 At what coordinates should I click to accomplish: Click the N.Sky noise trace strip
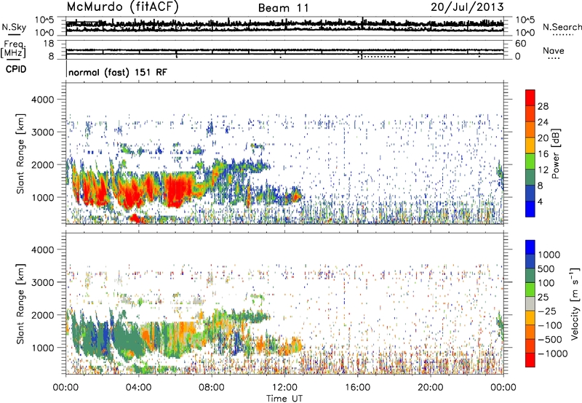pos(284,25)
